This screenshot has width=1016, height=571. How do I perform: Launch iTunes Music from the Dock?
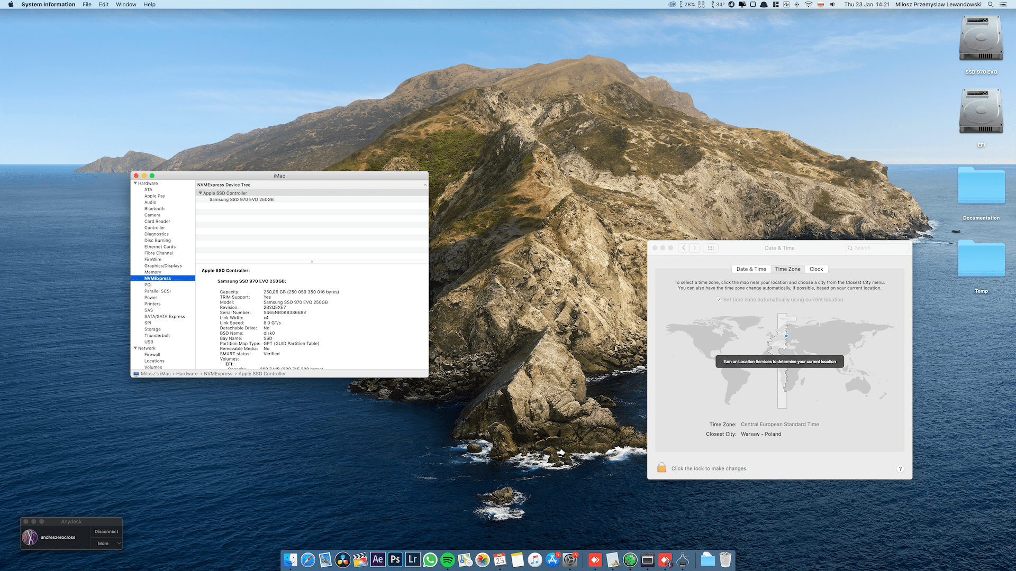pos(534,559)
